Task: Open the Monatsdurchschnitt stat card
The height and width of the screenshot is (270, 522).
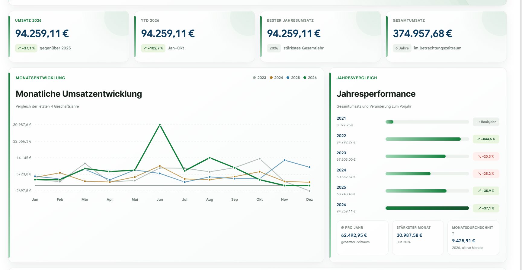Action: tap(473, 238)
